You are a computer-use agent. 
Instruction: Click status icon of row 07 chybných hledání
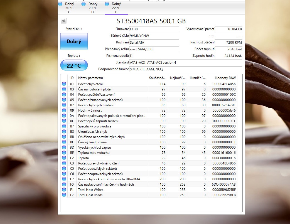point(64,105)
